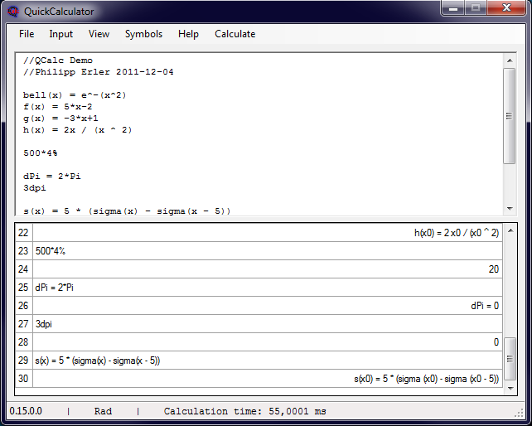This screenshot has height=426, width=532.
Task: Minimize the QuickCalculator window
Action: tap(453, 7)
